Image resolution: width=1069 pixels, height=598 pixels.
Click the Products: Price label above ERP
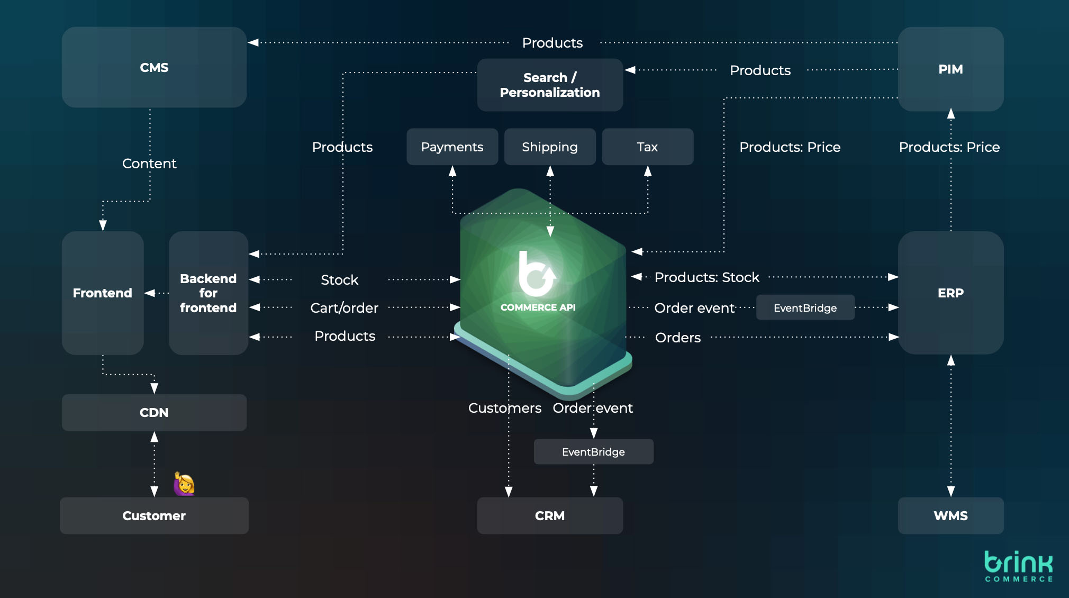pos(949,147)
